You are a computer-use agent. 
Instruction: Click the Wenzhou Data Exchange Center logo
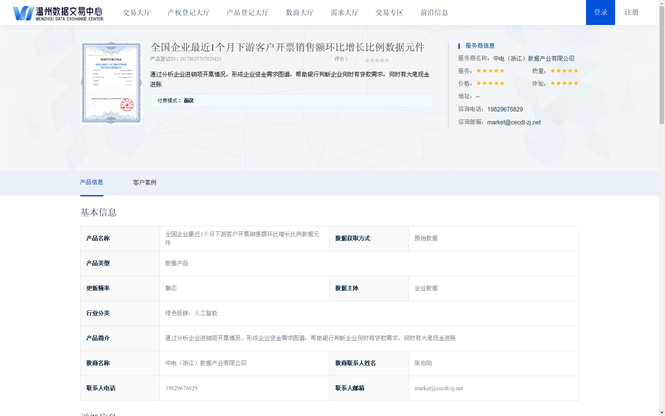[x=58, y=12]
